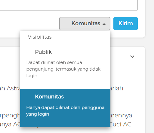
Task: Focus the text input area above Kirim
Action: point(69,5)
